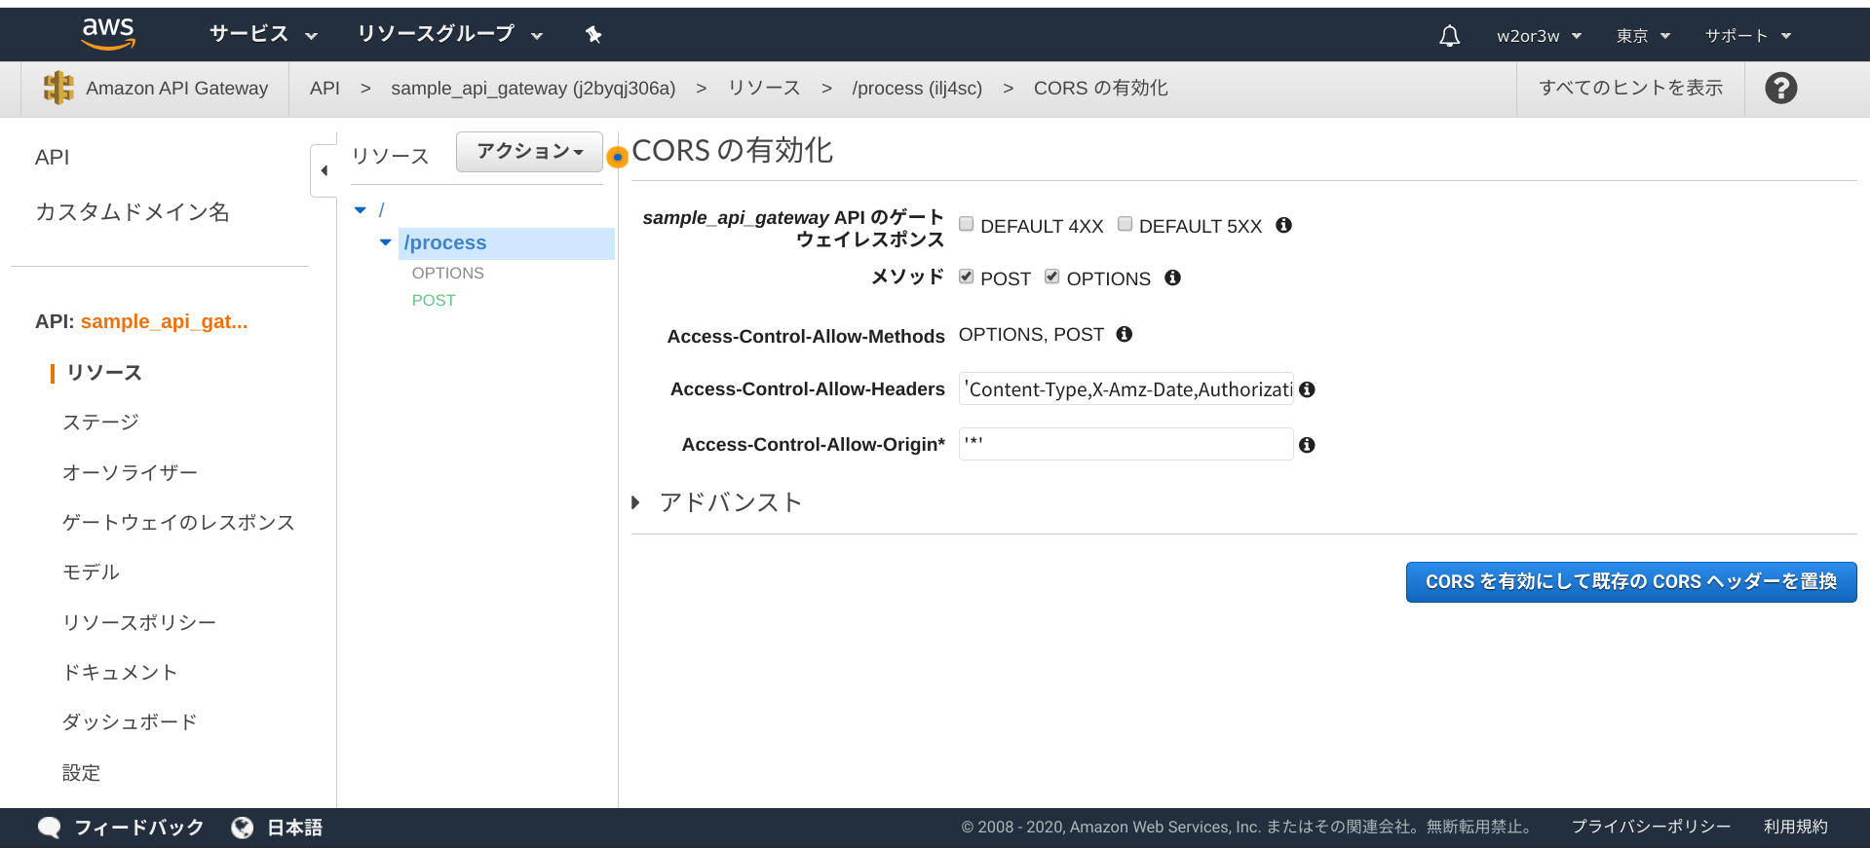Open the アクション dropdown
1870x848 pixels.
[529, 152]
